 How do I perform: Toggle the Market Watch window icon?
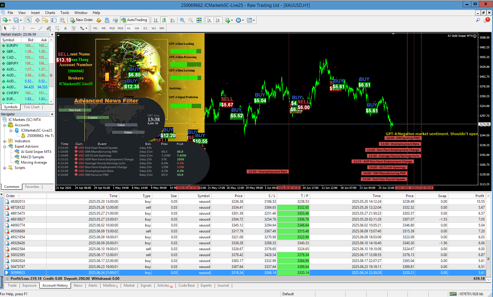point(29,20)
